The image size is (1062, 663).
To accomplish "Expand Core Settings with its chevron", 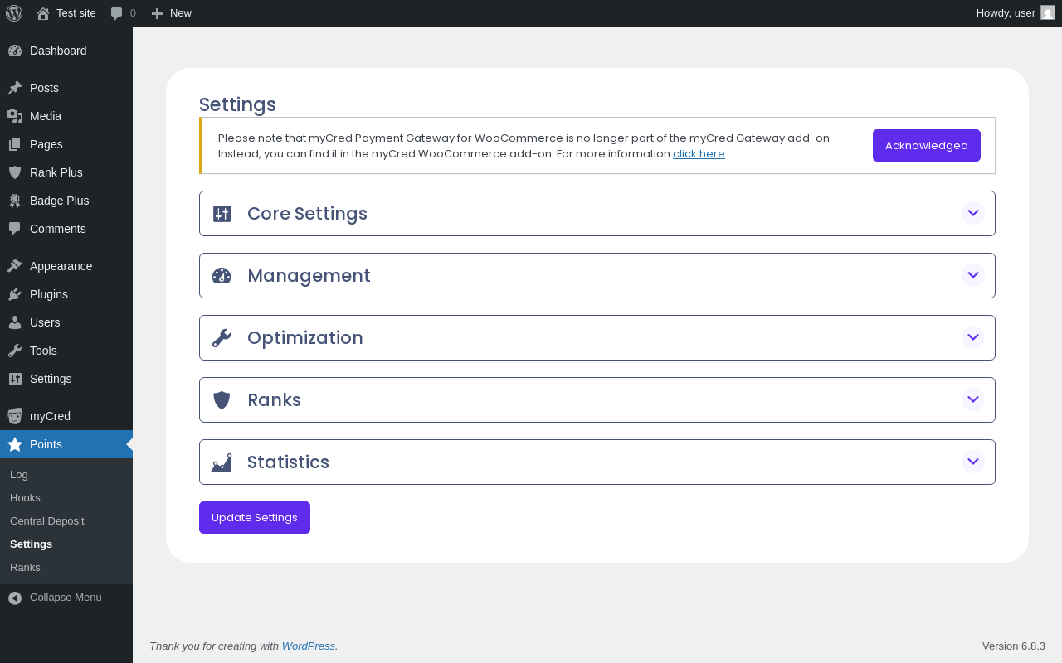I will point(973,213).
